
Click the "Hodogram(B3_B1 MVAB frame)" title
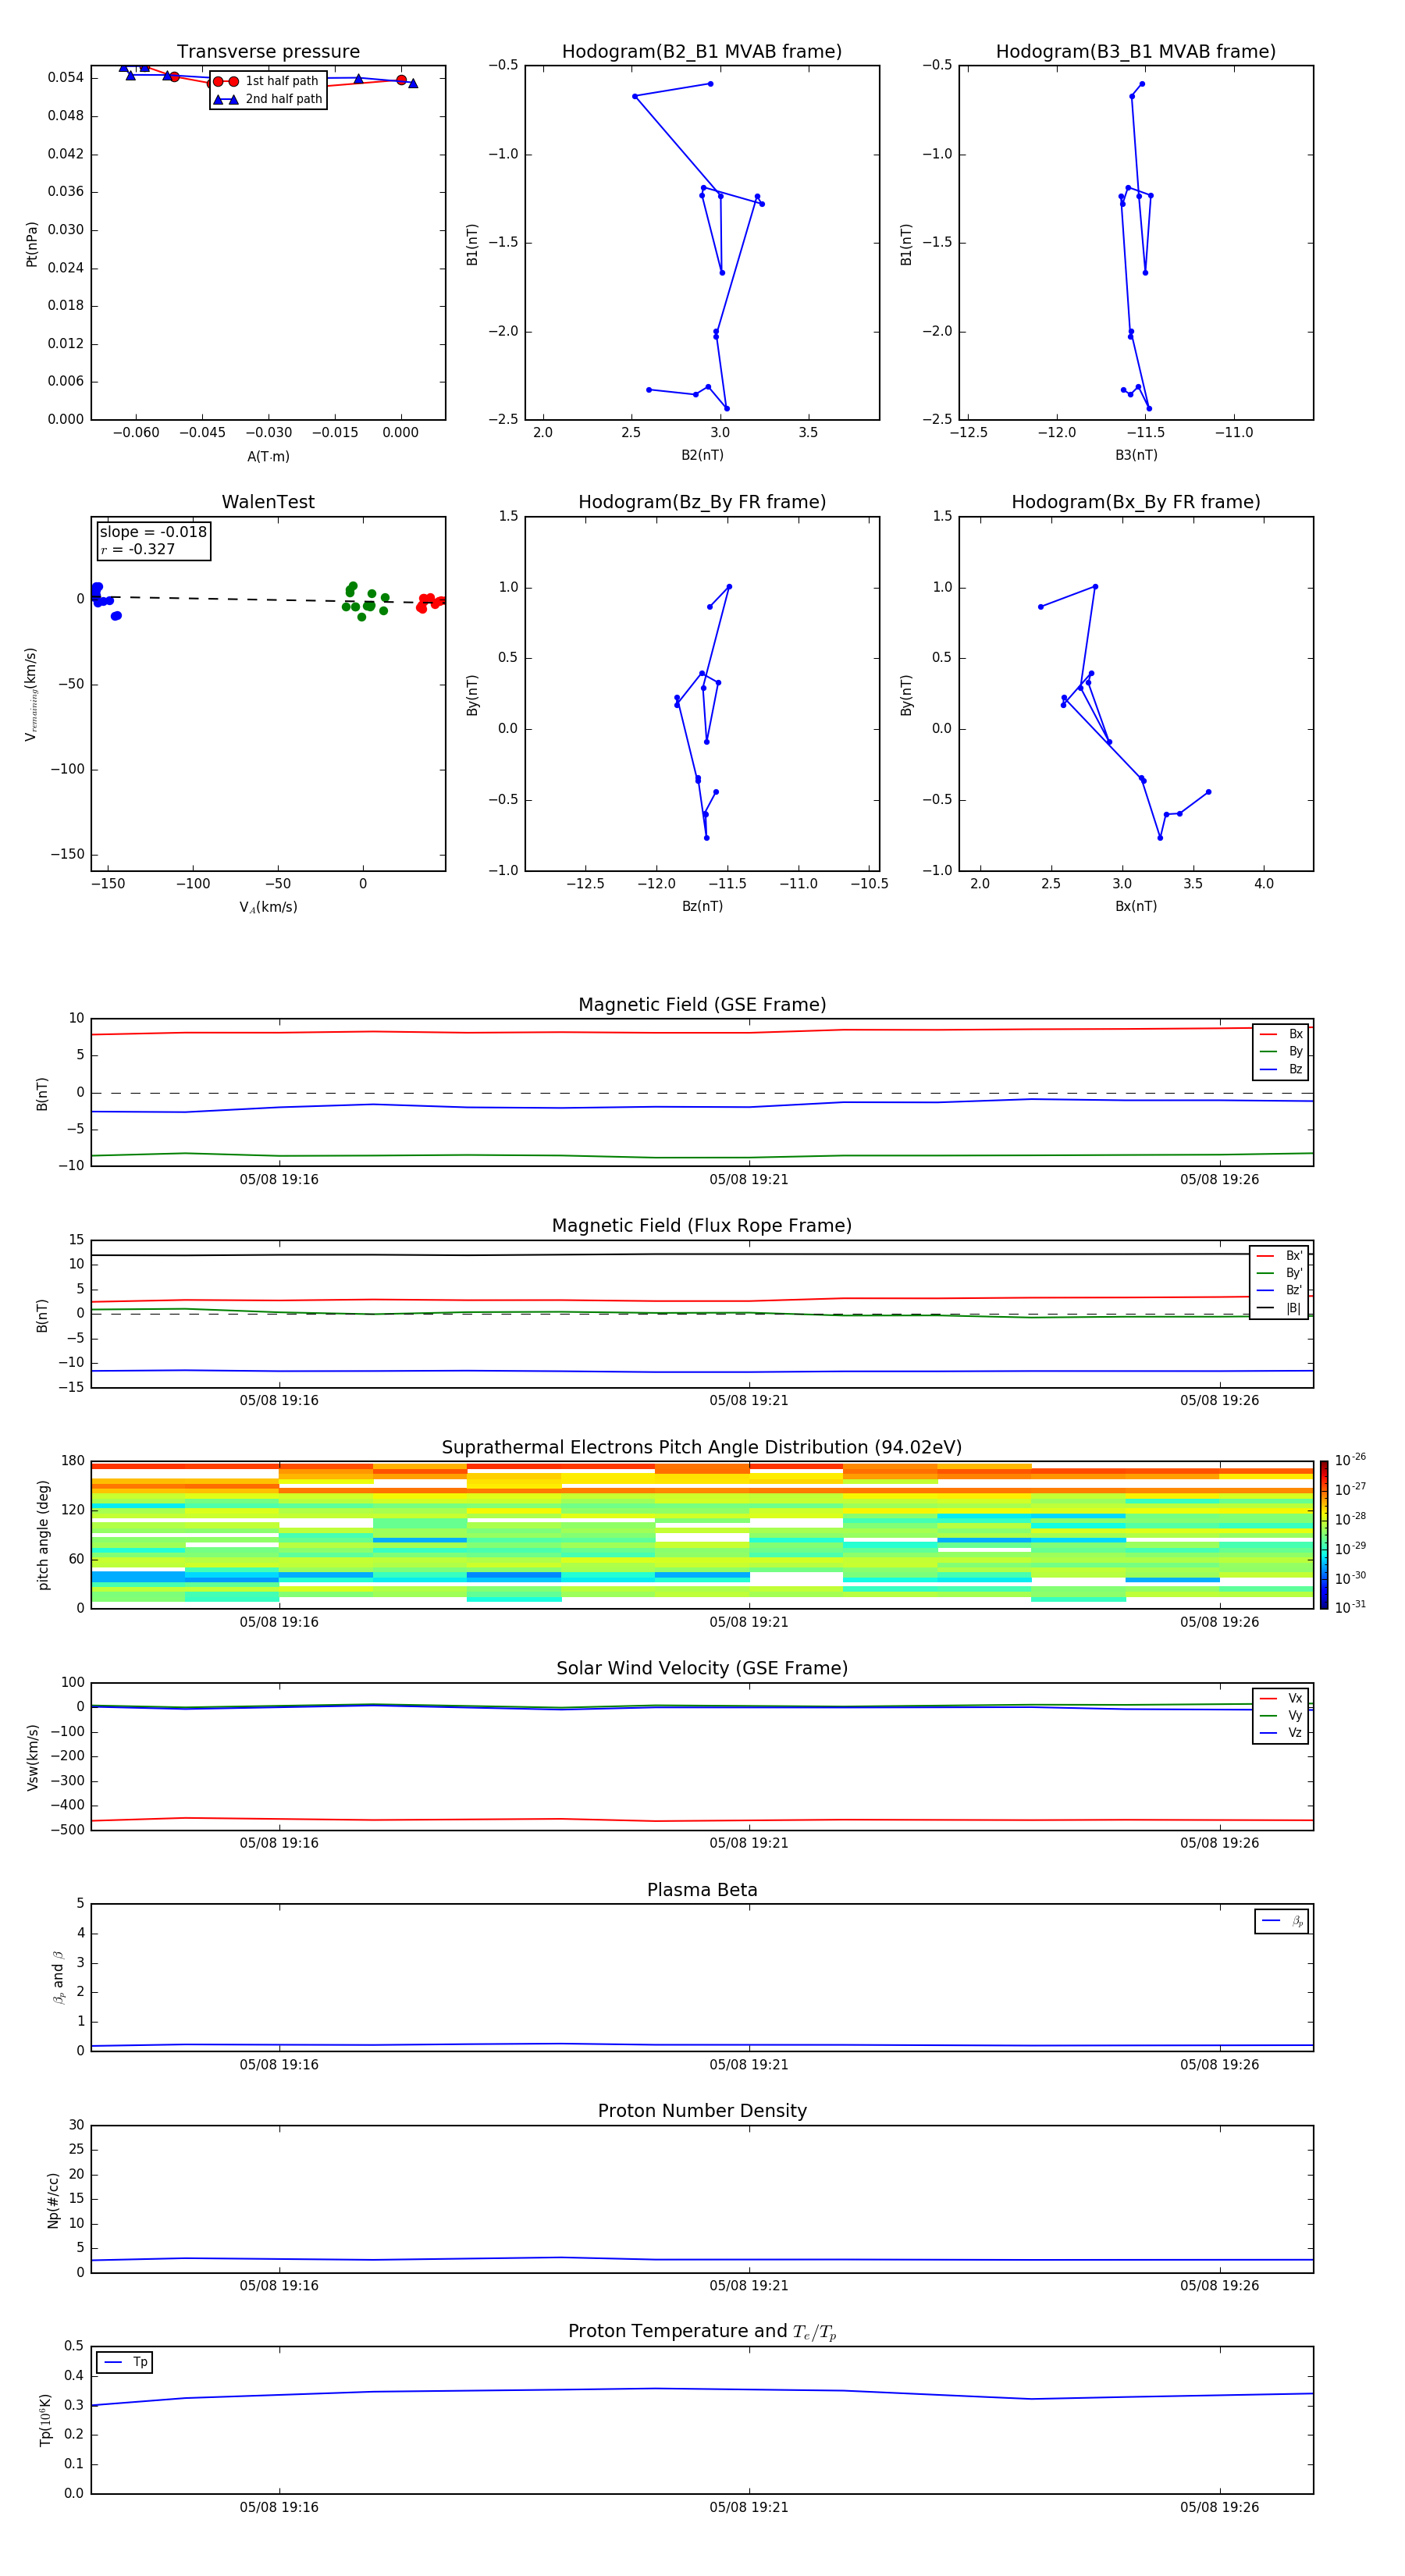pyautogui.click(x=1136, y=52)
